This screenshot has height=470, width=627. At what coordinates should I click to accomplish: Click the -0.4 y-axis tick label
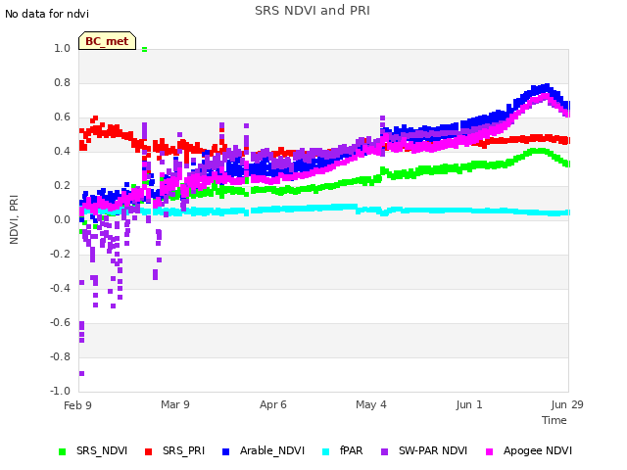60,288
